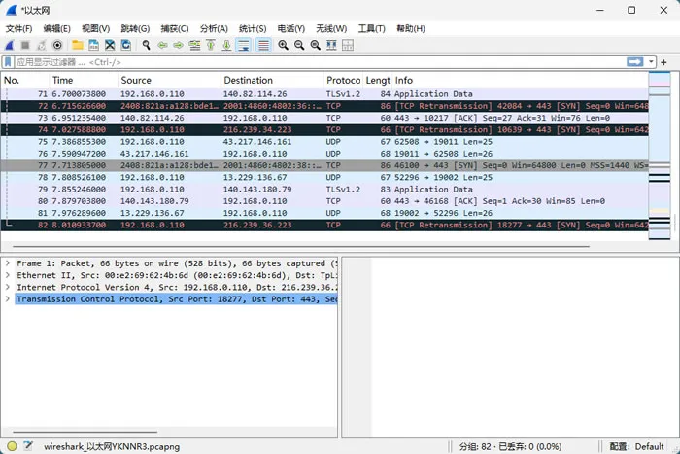Open the 工具(T) menu

point(371,28)
